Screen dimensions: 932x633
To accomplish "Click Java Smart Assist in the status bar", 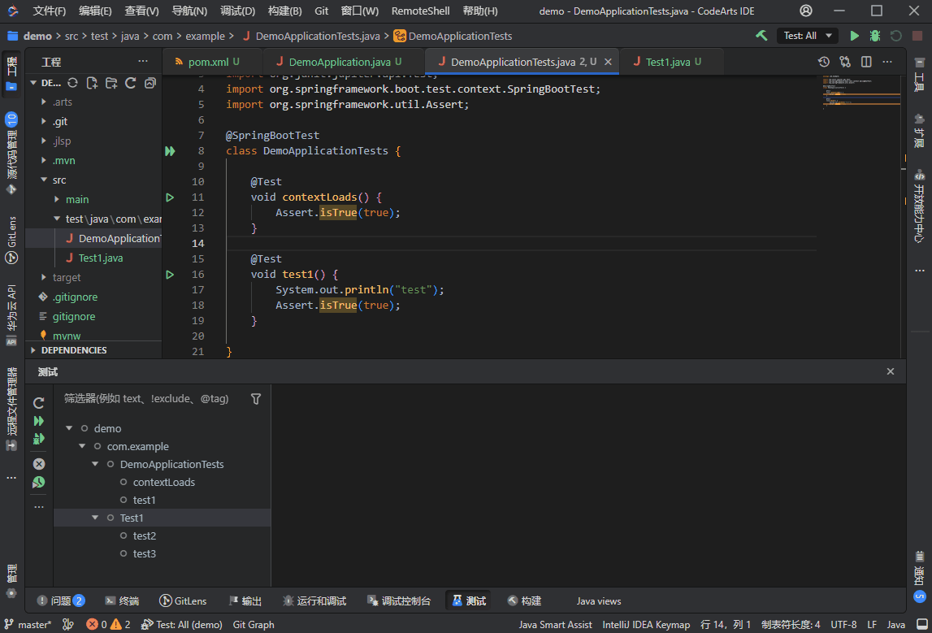I will coord(555,624).
